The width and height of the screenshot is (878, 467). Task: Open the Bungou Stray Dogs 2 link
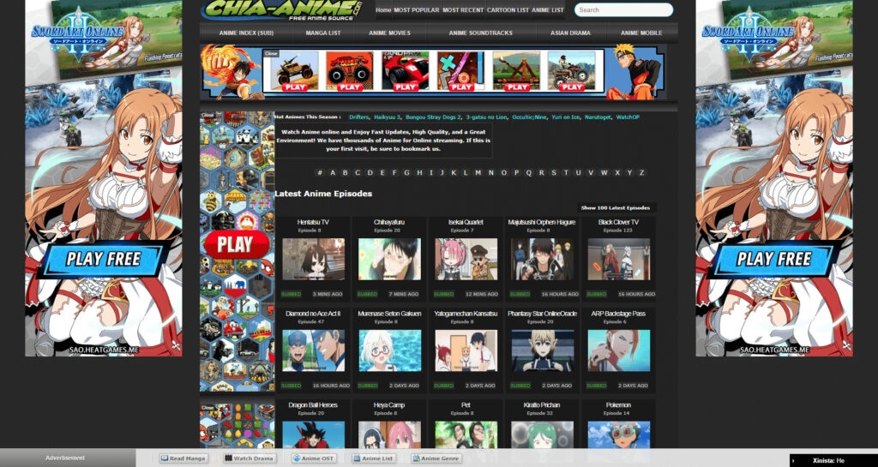433,117
